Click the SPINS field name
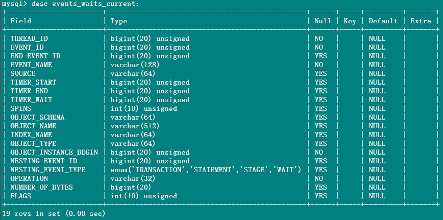 [x=21, y=109]
